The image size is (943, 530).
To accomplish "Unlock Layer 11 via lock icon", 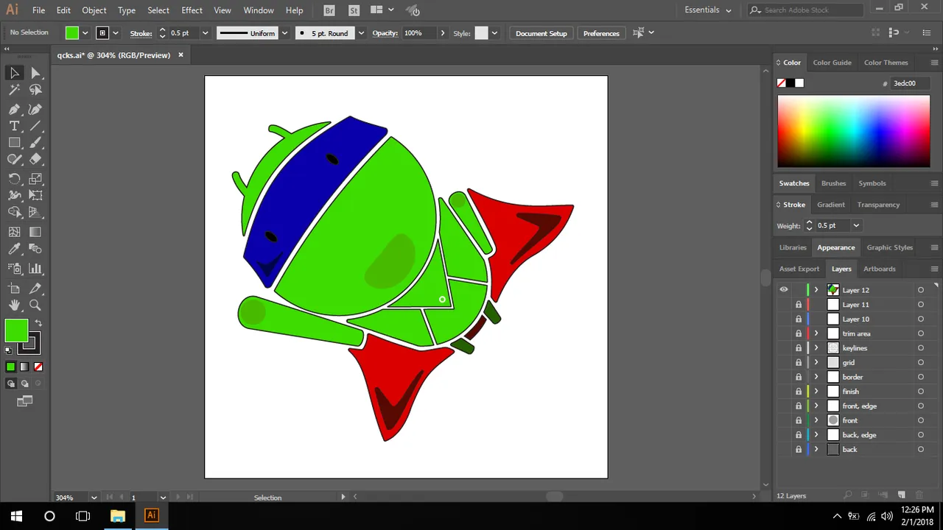I will coord(799,305).
